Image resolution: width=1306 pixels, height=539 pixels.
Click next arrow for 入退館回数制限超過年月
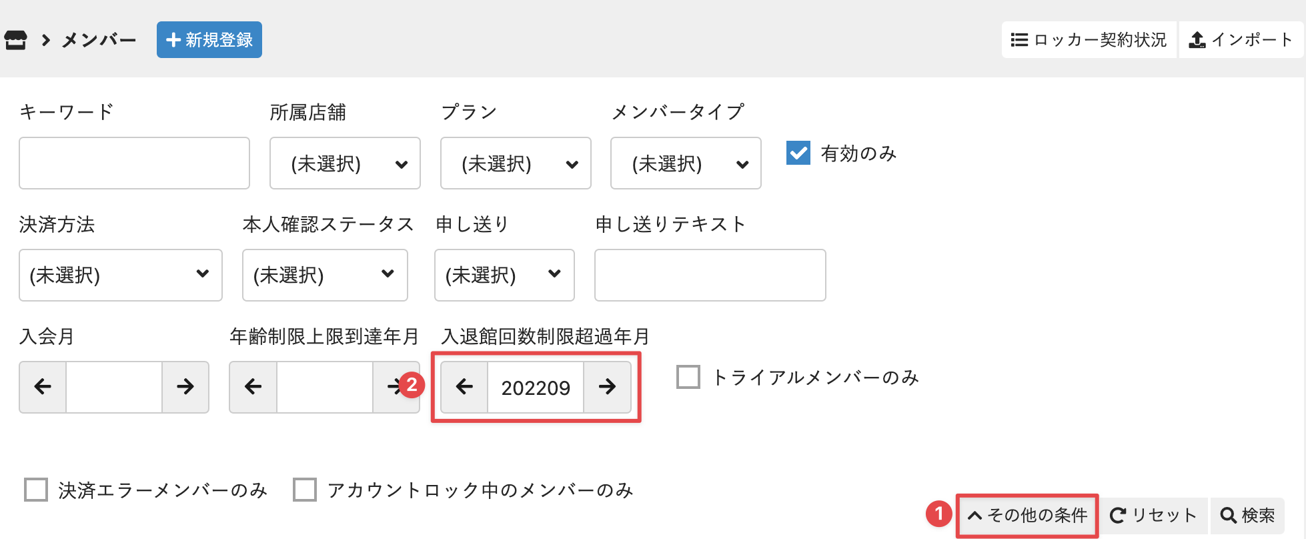click(607, 387)
